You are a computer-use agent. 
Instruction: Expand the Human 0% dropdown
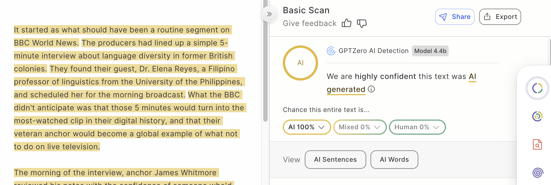417,127
